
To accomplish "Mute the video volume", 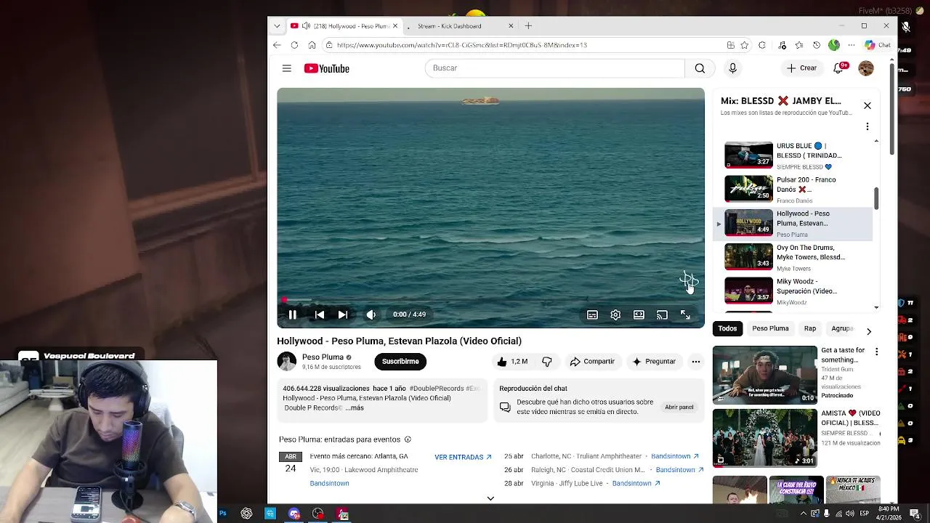I will point(371,315).
